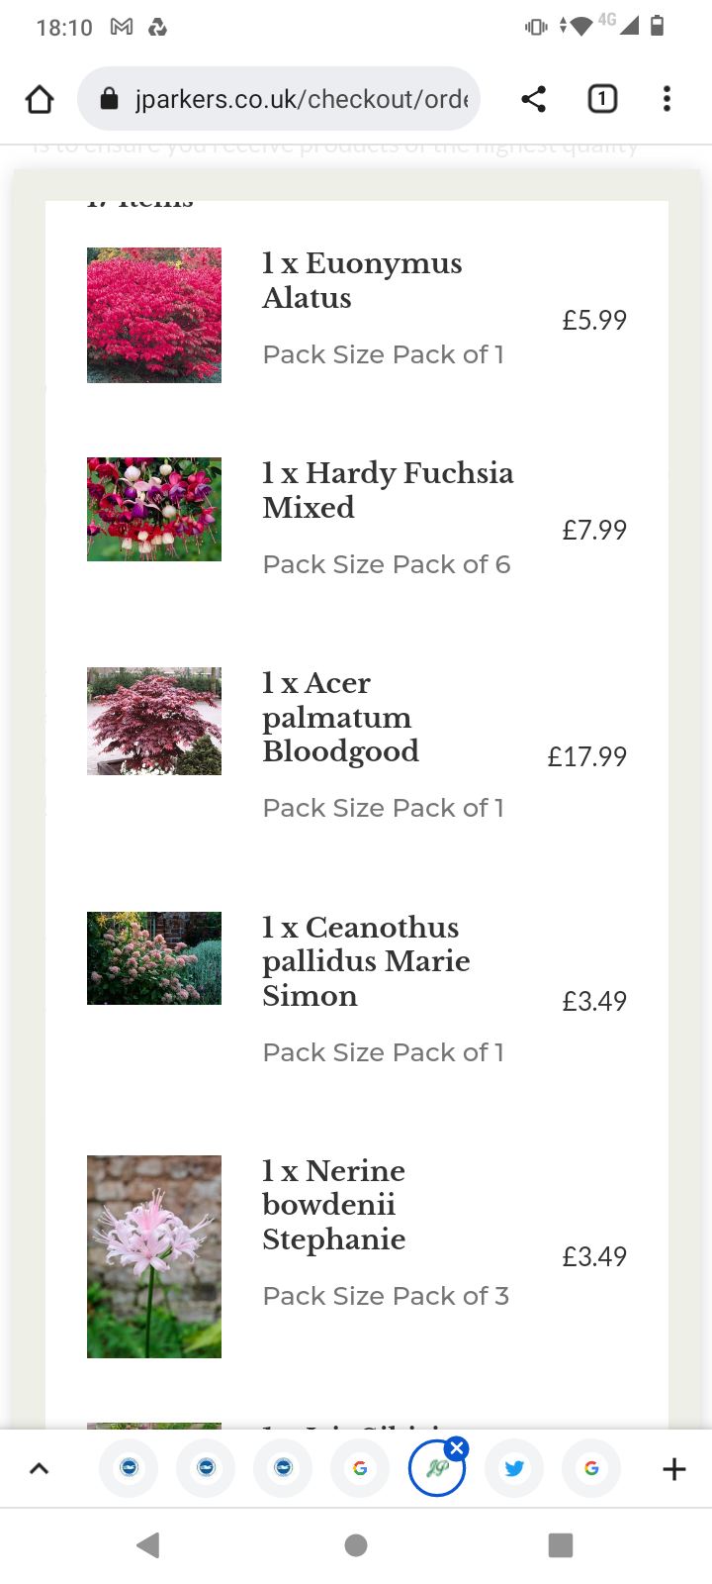Tap the Android back navigation button
The width and height of the screenshot is (712, 1584).
(148, 1544)
